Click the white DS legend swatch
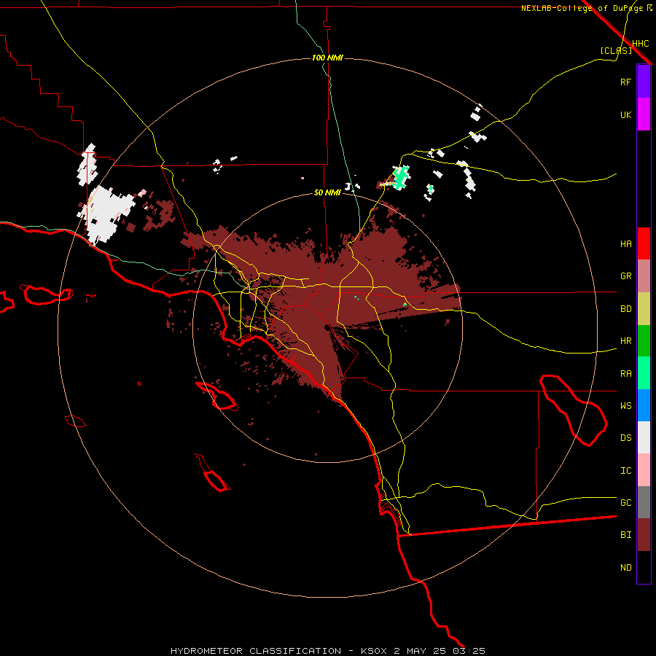The width and height of the screenshot is (656, 656). point(644,437)
